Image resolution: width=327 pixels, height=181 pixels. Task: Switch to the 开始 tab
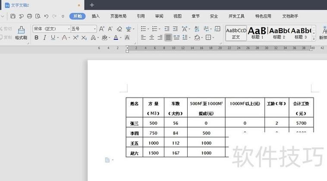(77, 16)
